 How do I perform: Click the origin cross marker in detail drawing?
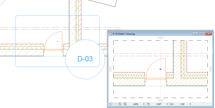click(x=160, y=69)
